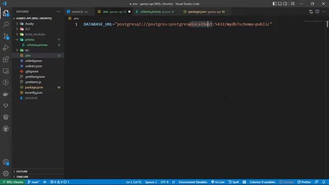The width and height of the screenshot is (329, 185).
Task: Expand the .husky folder
Action: pyautogui.click(x=38, y=24)
